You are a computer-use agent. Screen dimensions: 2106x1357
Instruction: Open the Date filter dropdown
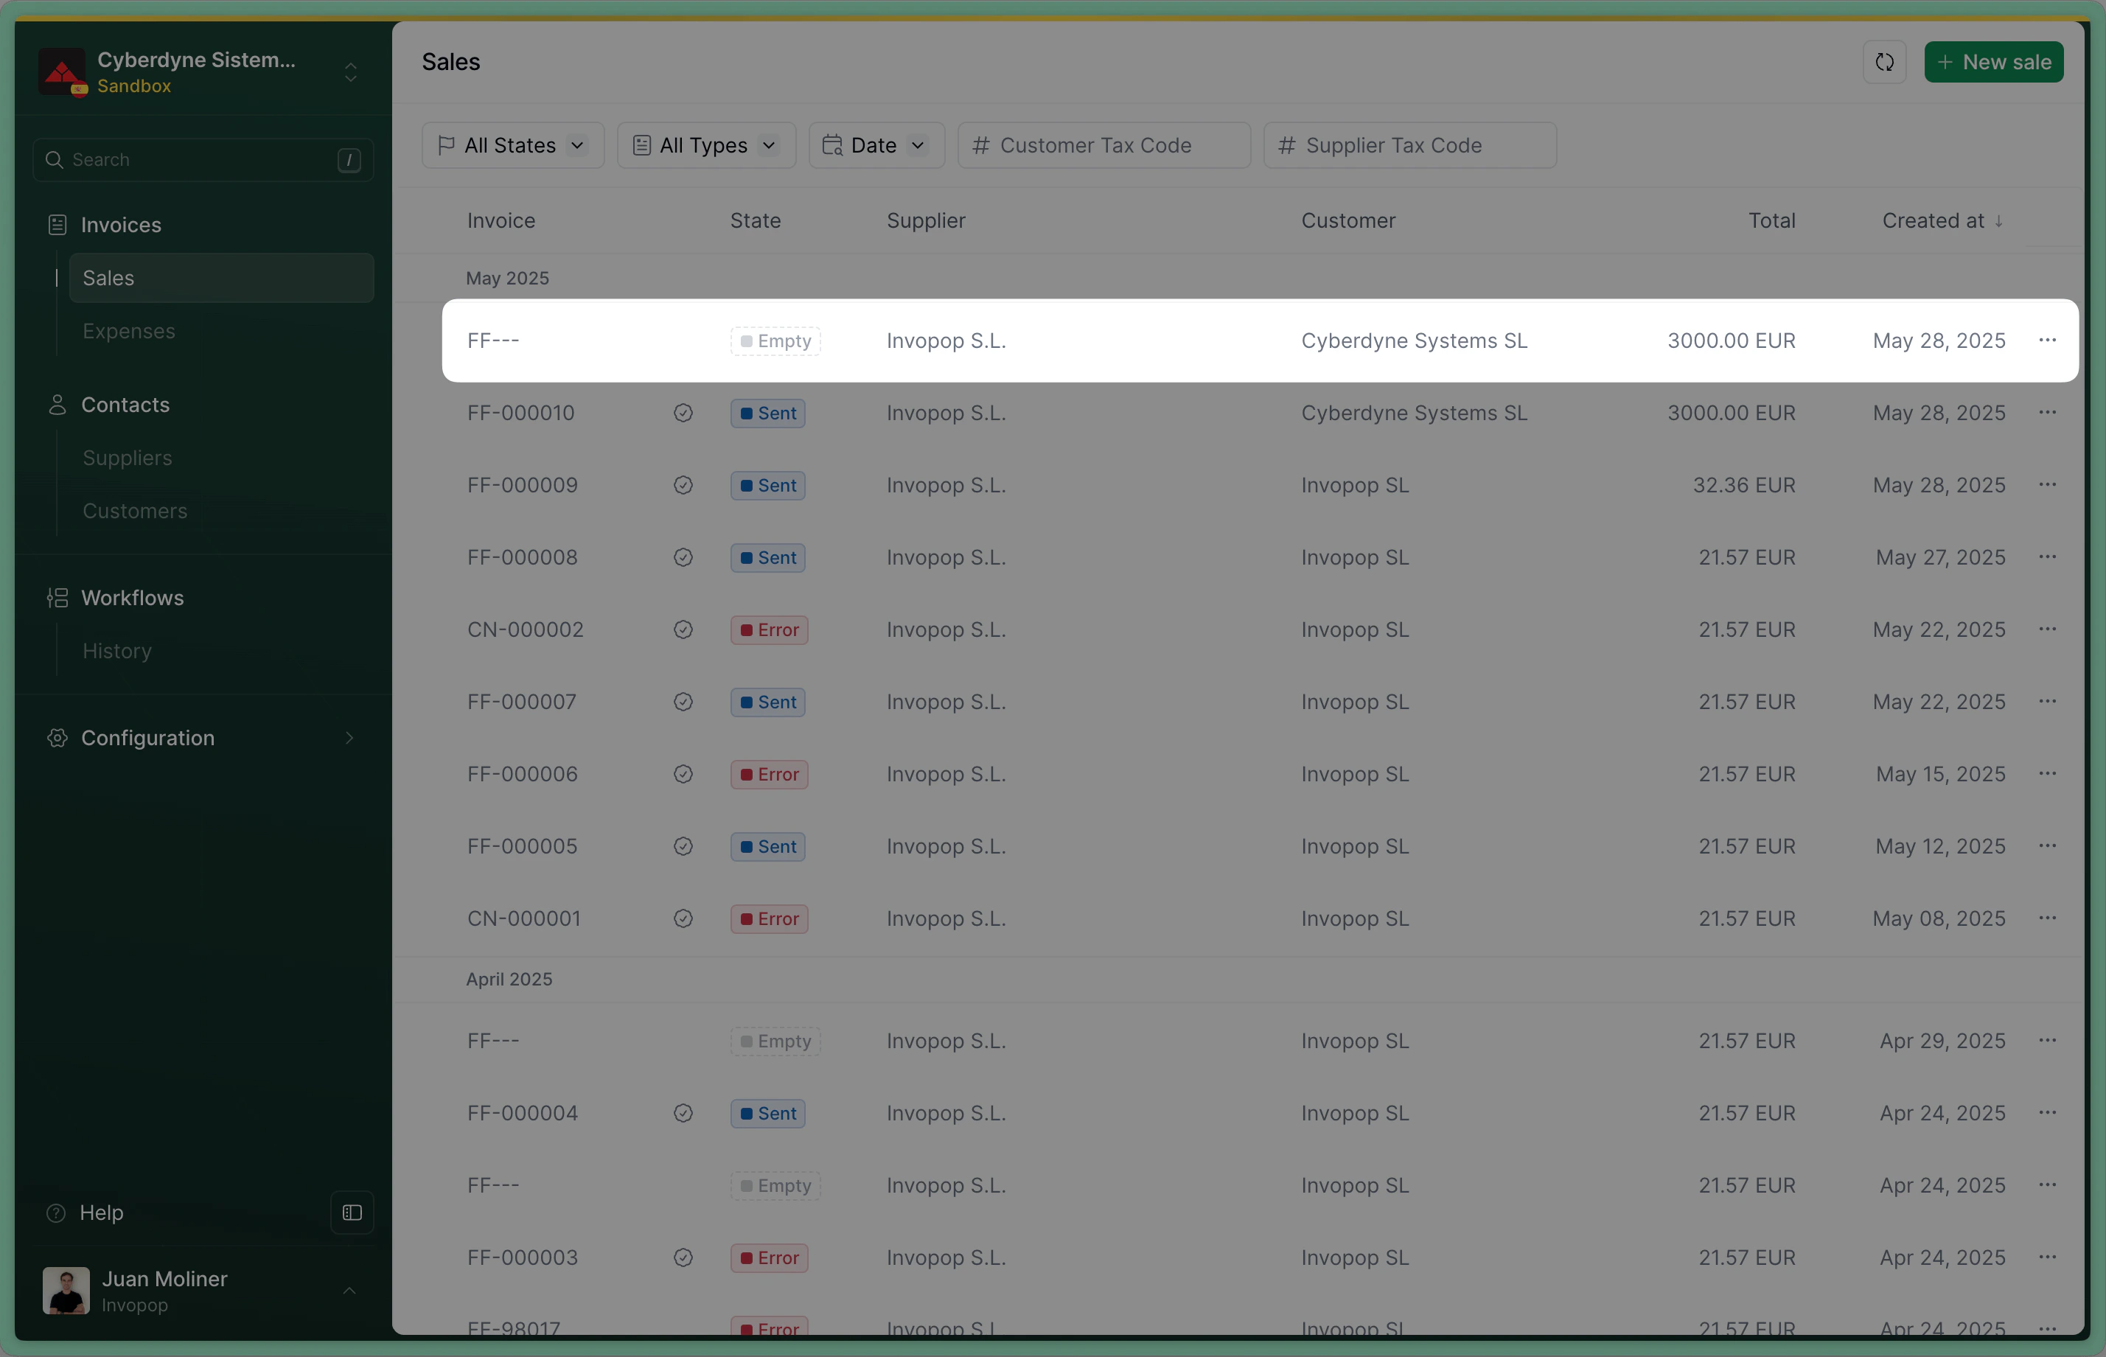(876, 145)
